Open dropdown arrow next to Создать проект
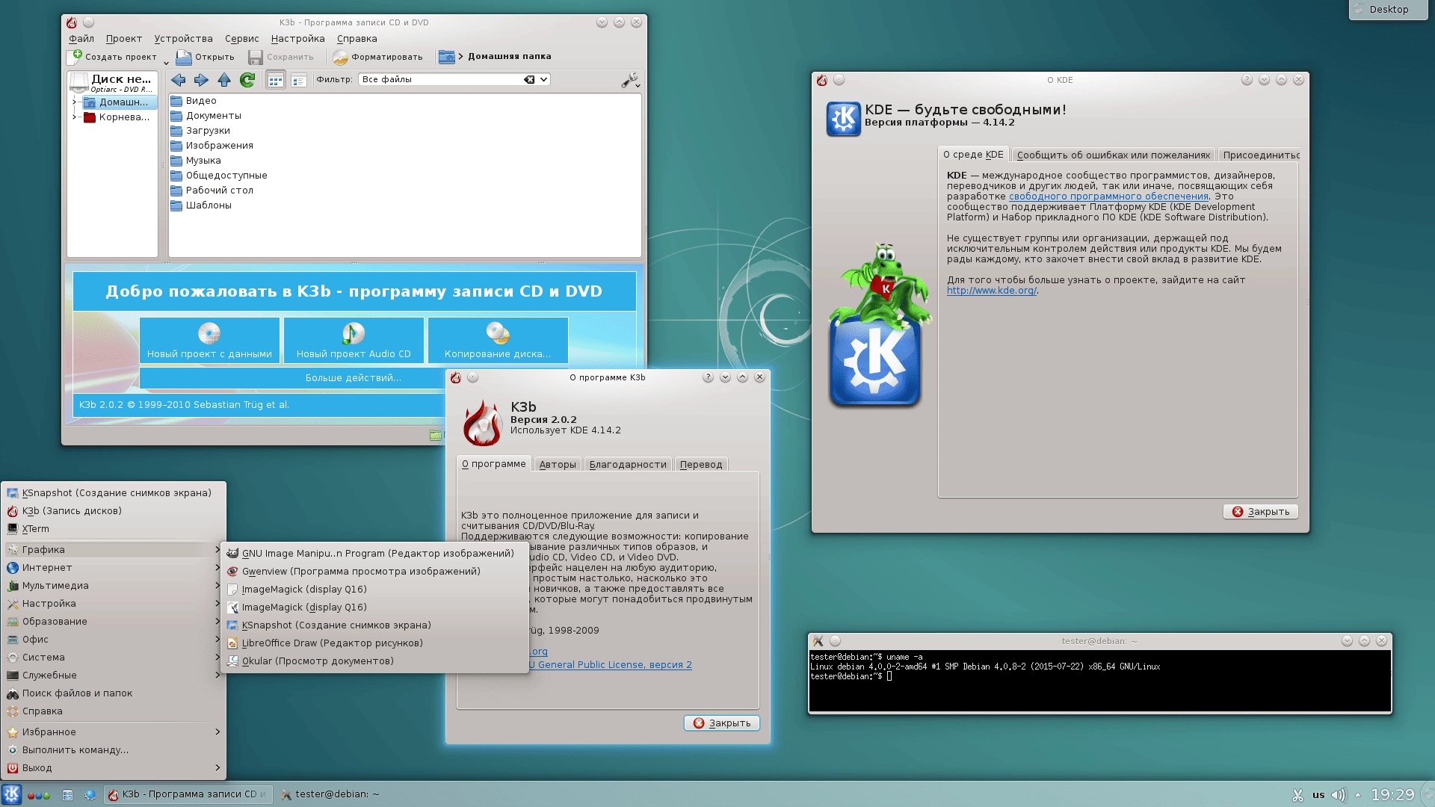The height and width of the screenshot is (807, 1435). 166,62
